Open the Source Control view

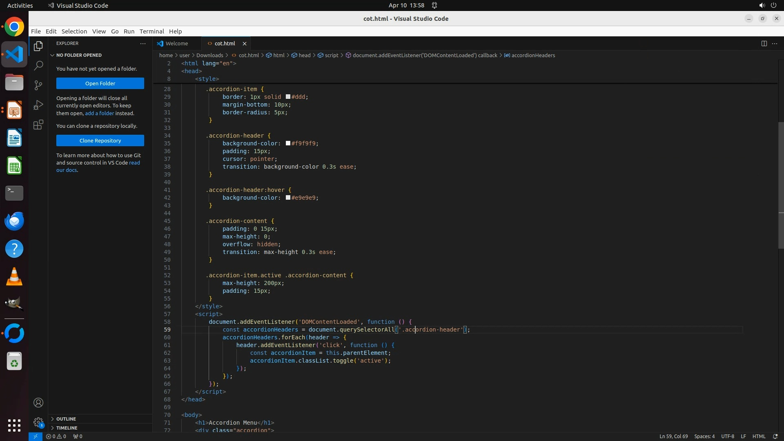(x=38, y=85)
